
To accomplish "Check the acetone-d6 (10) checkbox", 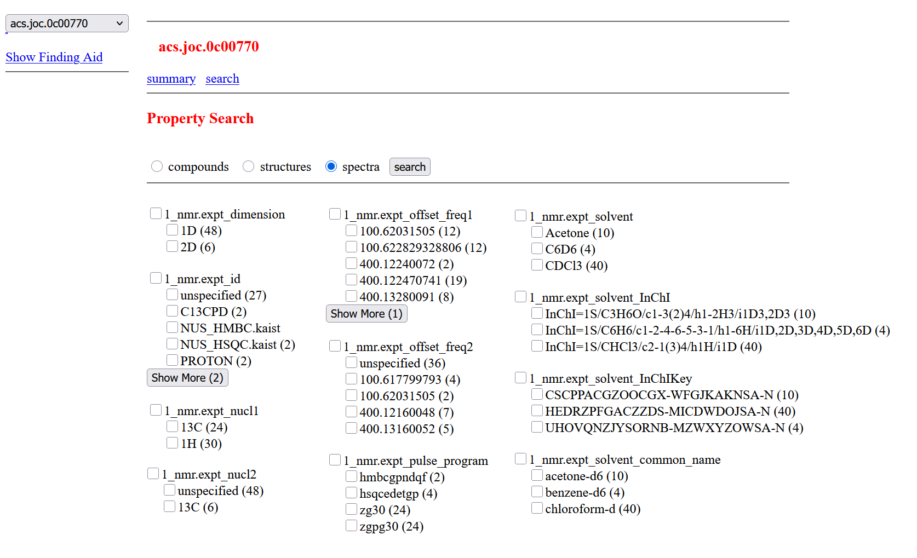I will [537, 475].
